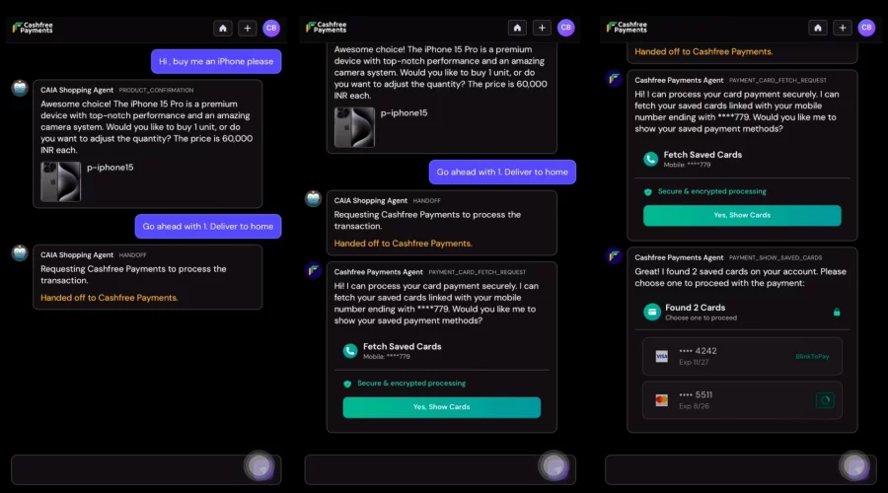The height and width of the screenshot is (493, 888).
Task: Click Yes, Show Cards button in rightmost panel
Action: point(742,215)
